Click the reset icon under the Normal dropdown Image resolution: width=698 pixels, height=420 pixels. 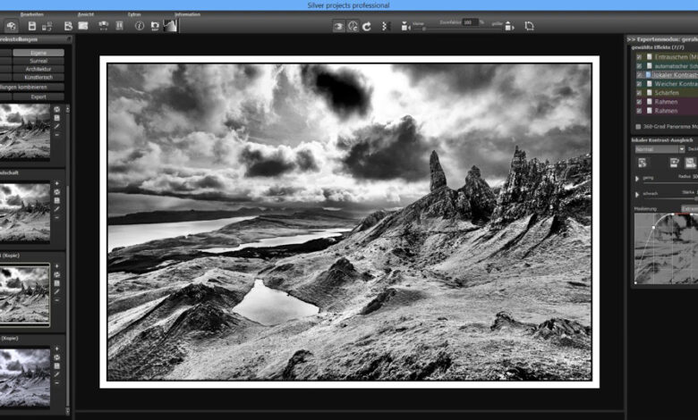[643, 164]
